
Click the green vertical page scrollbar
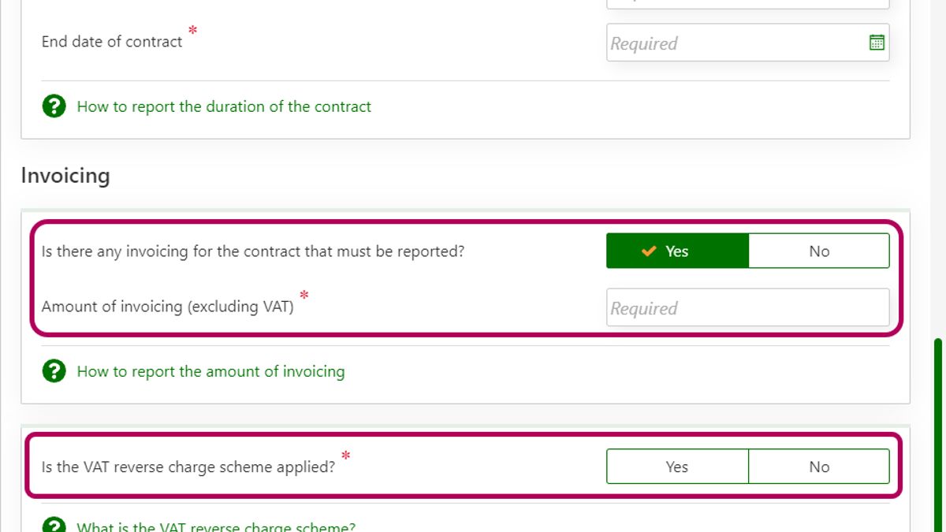(x=937, y=433)
